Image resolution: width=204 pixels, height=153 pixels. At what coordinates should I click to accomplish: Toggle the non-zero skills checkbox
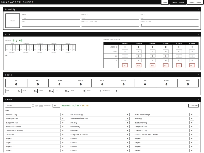click(33, 105)
